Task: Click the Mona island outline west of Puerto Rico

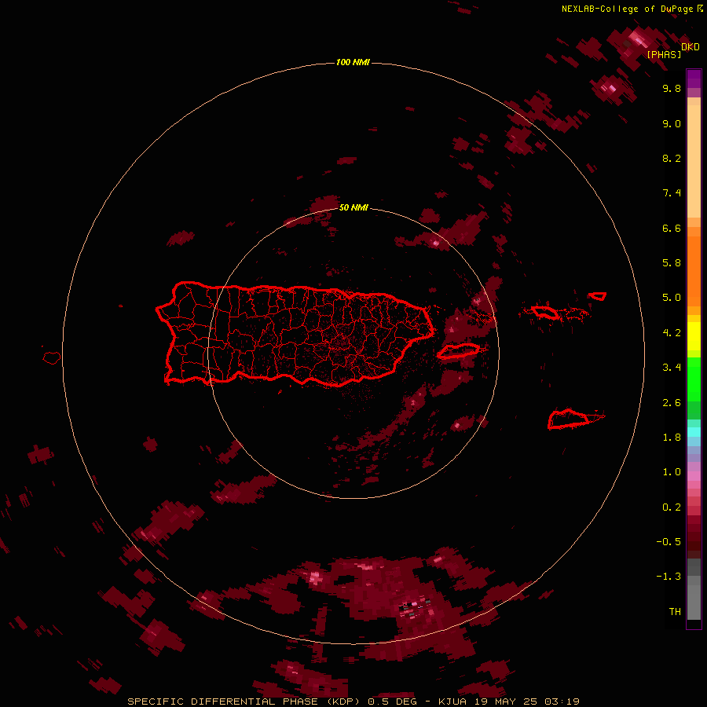Action: click(x=52, y=358)
